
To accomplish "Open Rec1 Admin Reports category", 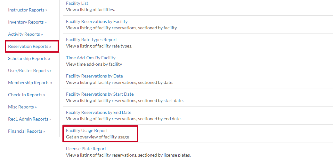I will [29, 119].
